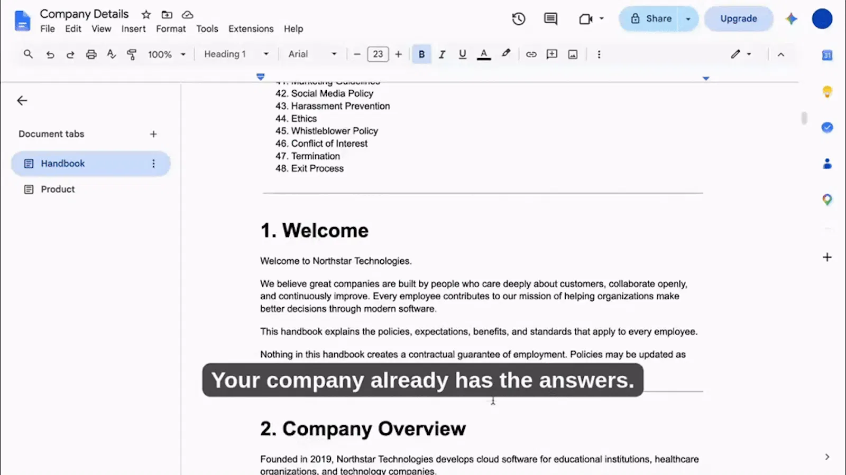Open the Extensions menu
Viewport: 846px width, 475px height.
click(251, 29)
